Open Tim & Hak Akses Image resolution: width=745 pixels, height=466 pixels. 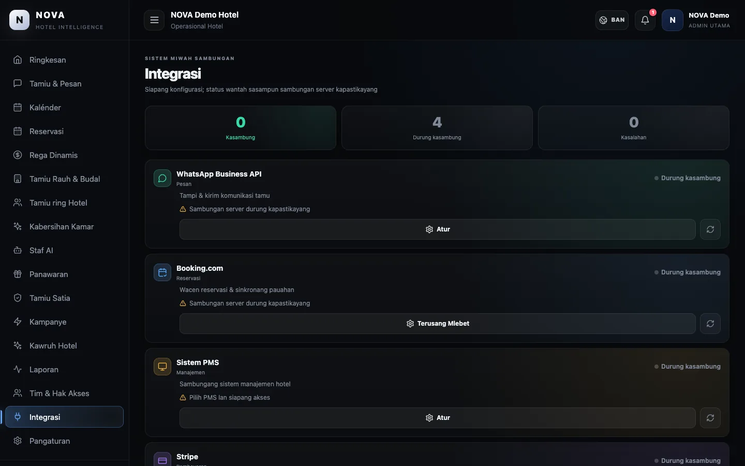click(64, 394)
